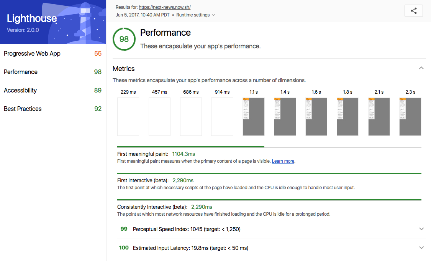Click the share report icon button
Screen dimensions: 431x261
pyautogui.click(x=413, y=11)
